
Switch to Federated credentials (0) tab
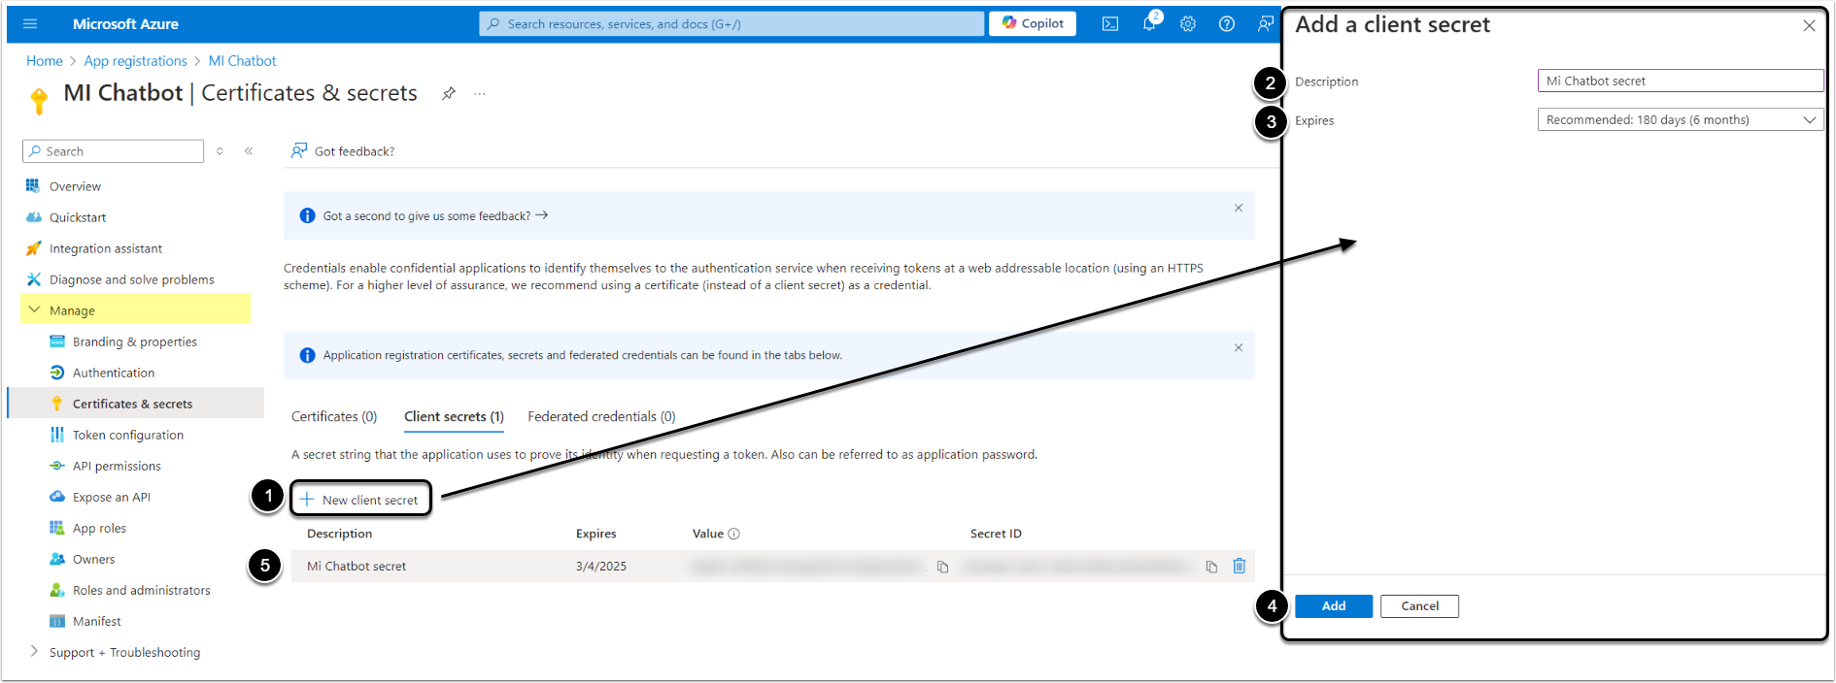tap(601, 416)
